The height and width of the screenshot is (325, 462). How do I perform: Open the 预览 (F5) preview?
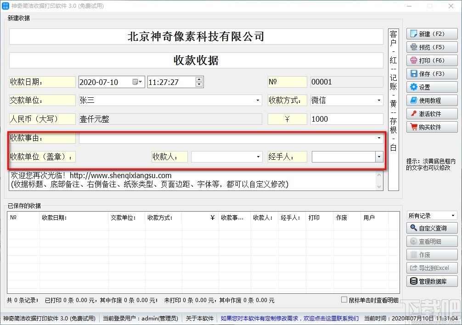point(431,47)
